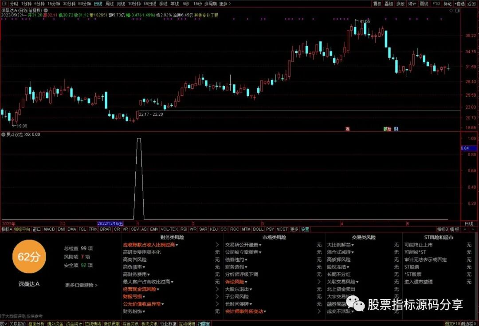Apply VOL-TDX indicator
This screenshot has width=479, height=326.
(169, 229)
